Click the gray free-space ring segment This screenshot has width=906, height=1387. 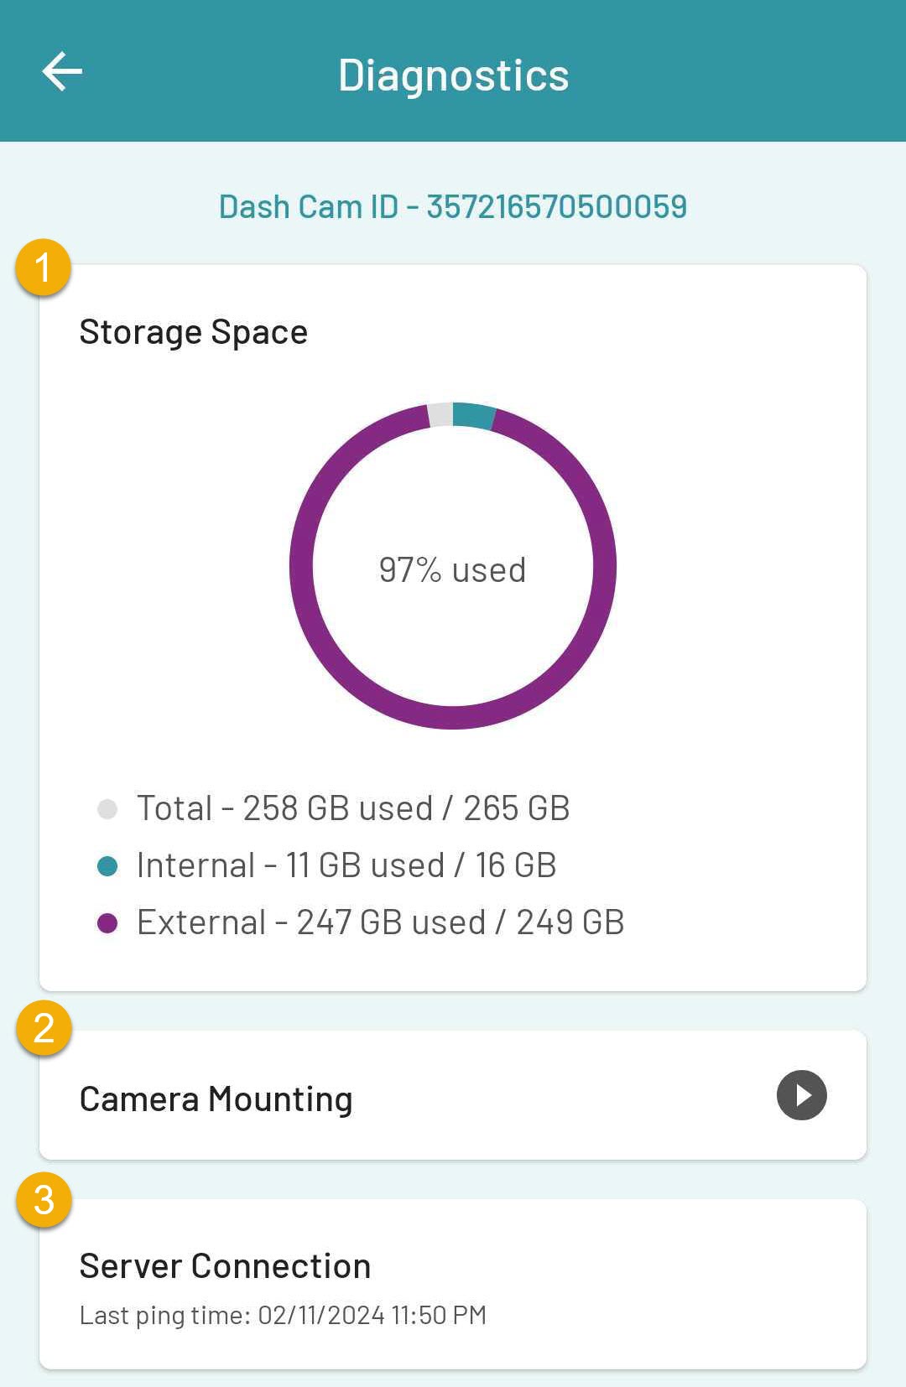[x=440, y=415]
